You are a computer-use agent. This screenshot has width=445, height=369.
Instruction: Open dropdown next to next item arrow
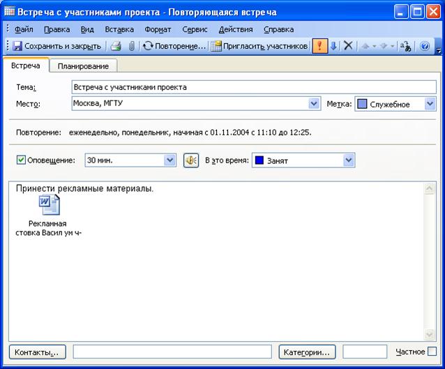click(392, 46)
